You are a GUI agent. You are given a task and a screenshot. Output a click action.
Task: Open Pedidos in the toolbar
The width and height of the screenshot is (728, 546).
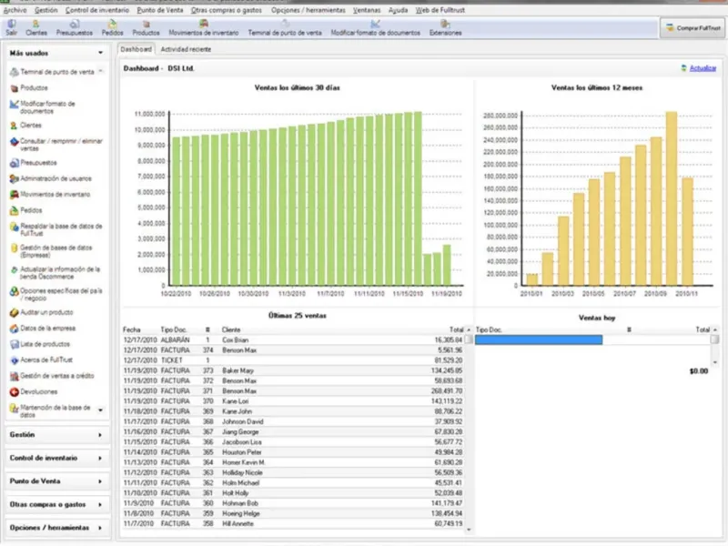(112, 28)
